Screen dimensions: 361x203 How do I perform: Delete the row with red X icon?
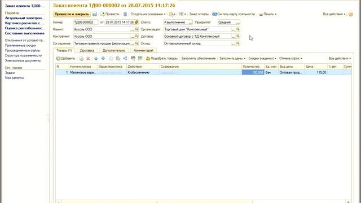(x=88, y=59)
